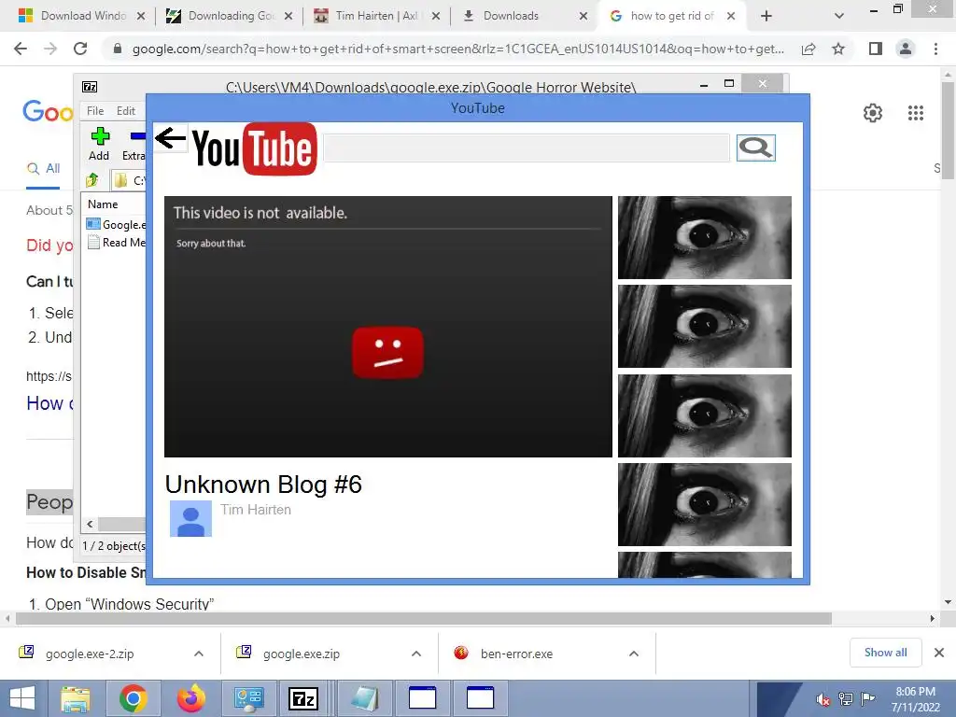Click the network icon in the system tray
This screenshot has width=956, height=717.
click(x=846, y=699)
